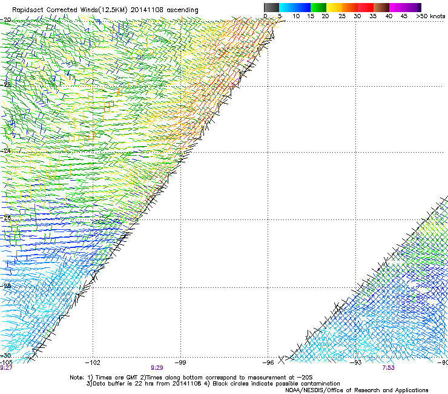
Task: Click the magenta 40-45 knots legend color
Action: click(397, 7)
